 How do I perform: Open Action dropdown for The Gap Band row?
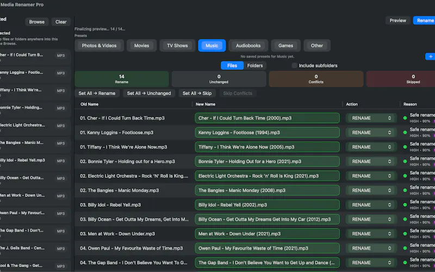371,262
